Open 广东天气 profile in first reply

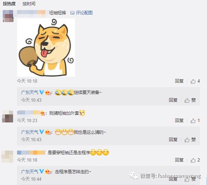pos(30,92)
